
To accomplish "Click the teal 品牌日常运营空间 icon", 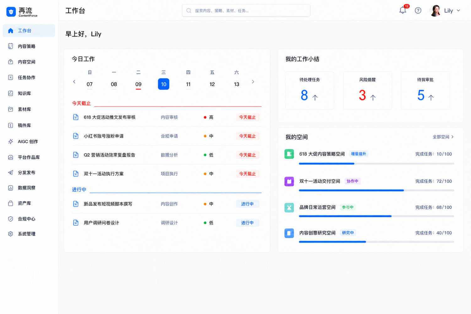I will [x=289, y=208].
